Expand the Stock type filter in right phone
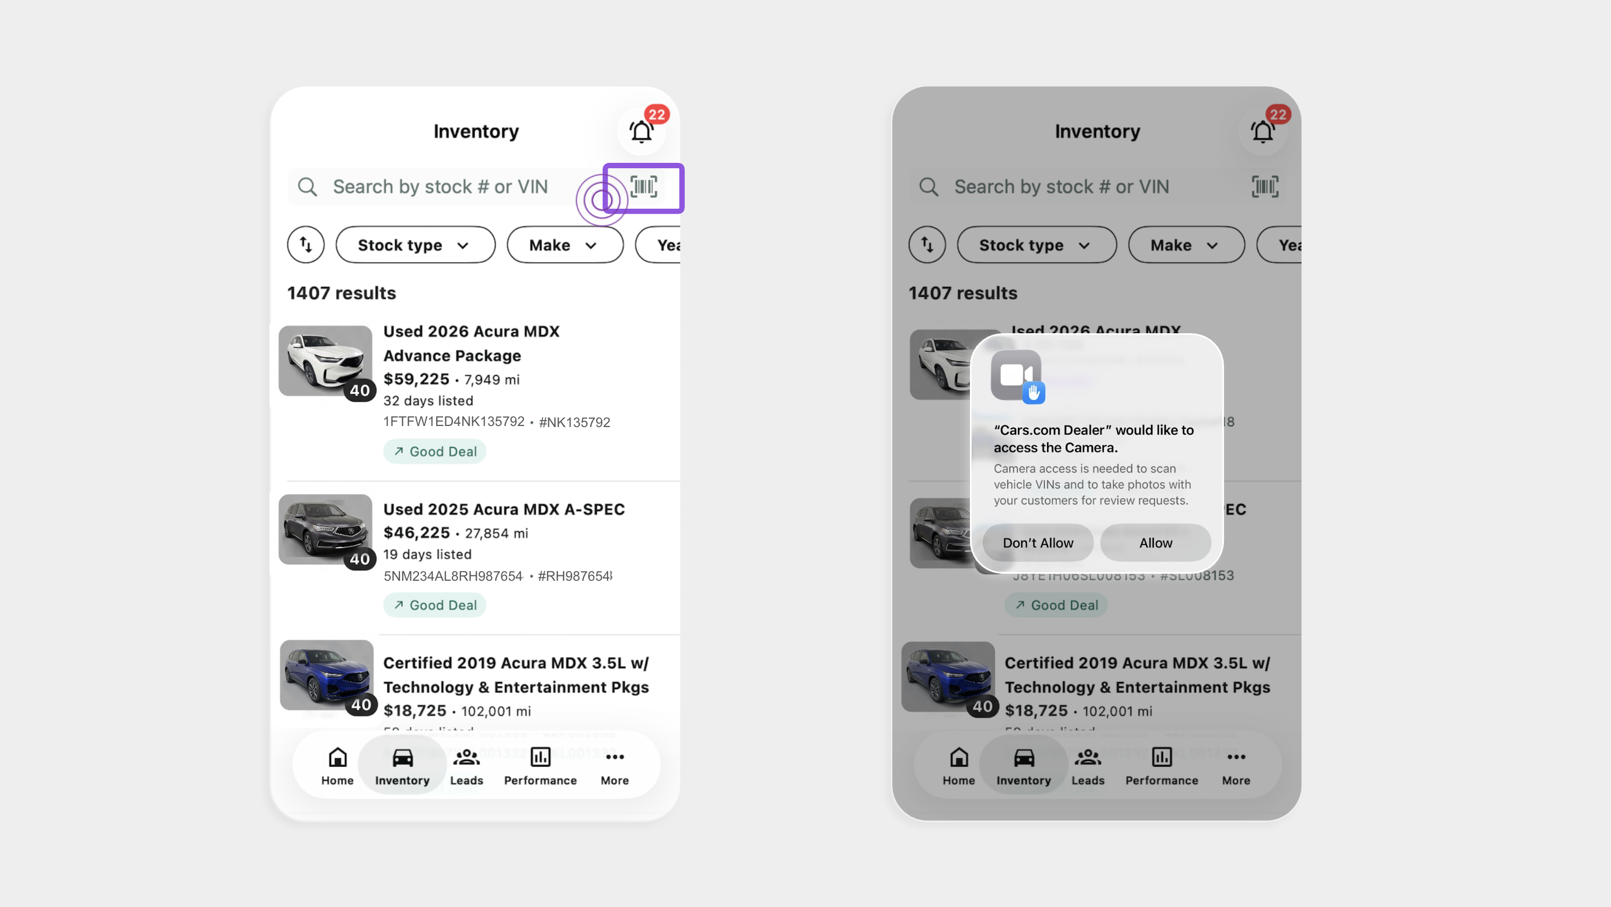The image size is (1611, 907). coord(1037,245)
